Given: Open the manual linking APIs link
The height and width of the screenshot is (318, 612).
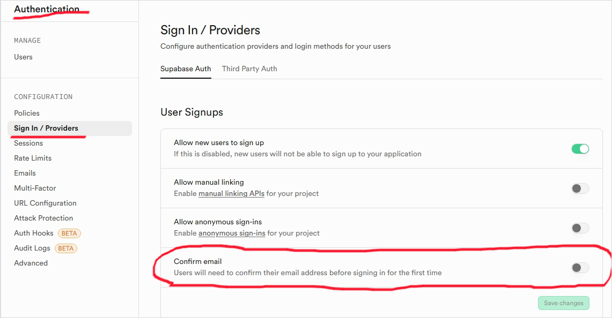Looking at the screenshot, I should pyautogui.click(x=231, y=193).
